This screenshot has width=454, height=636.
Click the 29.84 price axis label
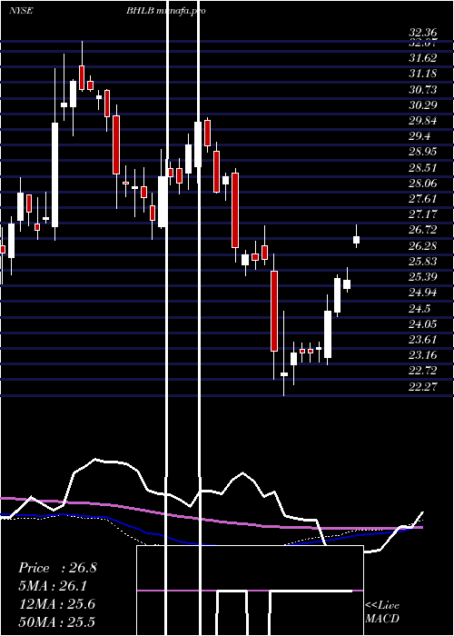click(x=423, y=121)
